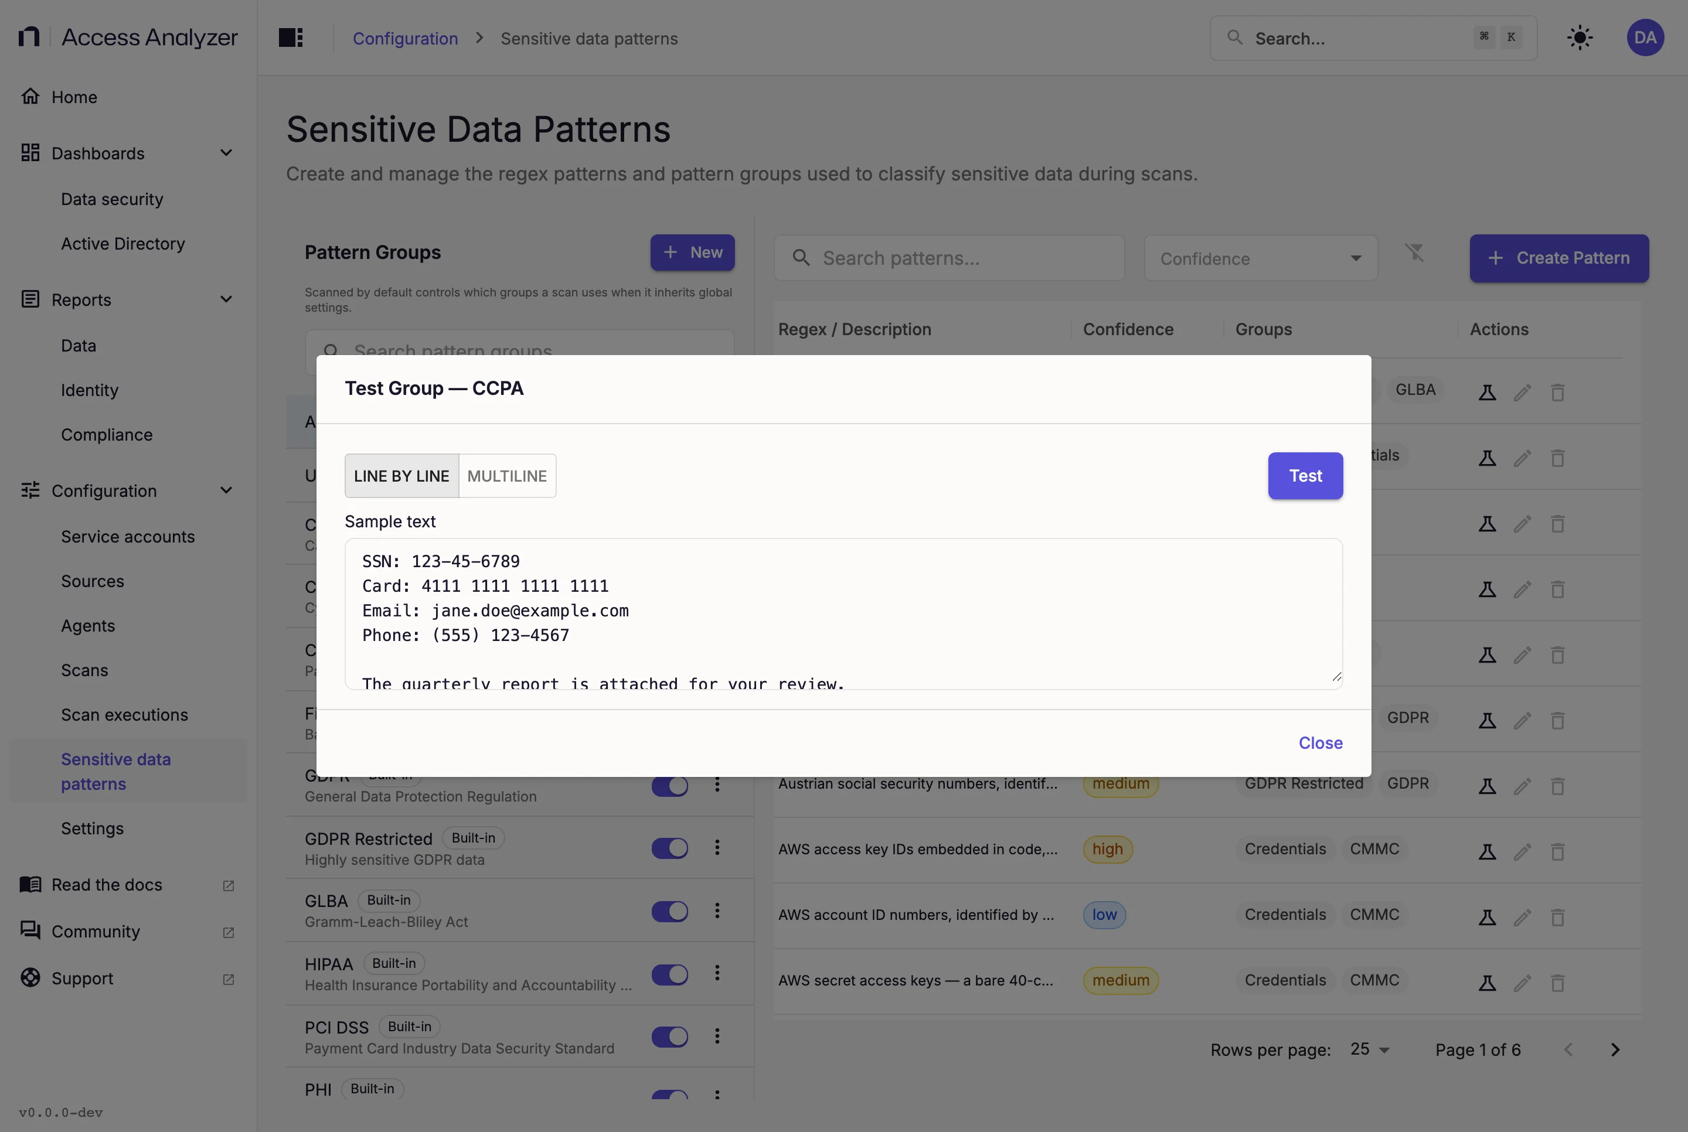Open Data security dashboard
Viewport: 1688px width, 1132px height.
point(112,199)
